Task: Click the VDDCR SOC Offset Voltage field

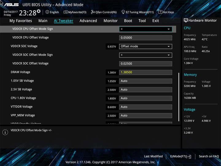Action: [x=145, y=64]
